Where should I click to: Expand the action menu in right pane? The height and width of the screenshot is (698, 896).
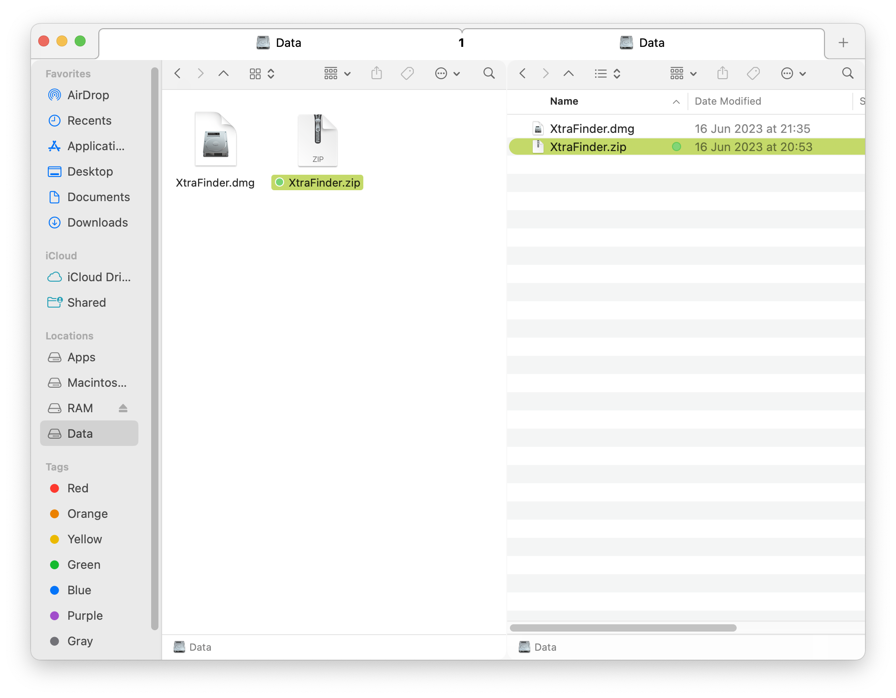click(x=793, y=73)
